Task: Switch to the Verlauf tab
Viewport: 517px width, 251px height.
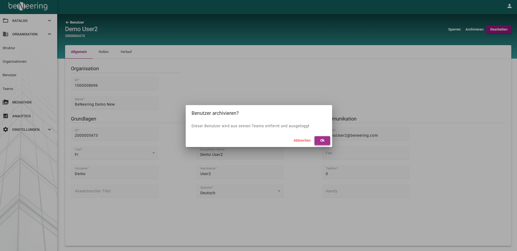Action: [126, 52]
